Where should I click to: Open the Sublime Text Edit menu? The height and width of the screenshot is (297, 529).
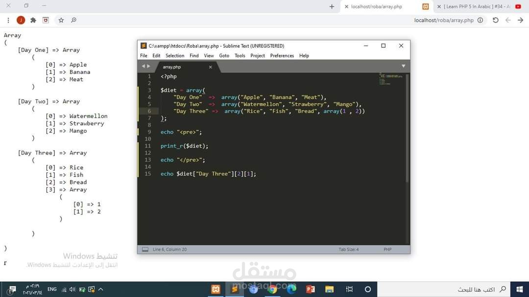click(x=156, y=56)
